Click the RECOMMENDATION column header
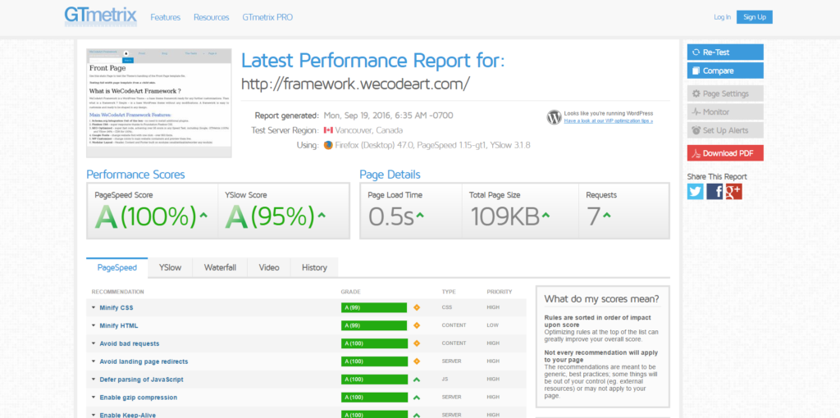 tap(118, 292)
